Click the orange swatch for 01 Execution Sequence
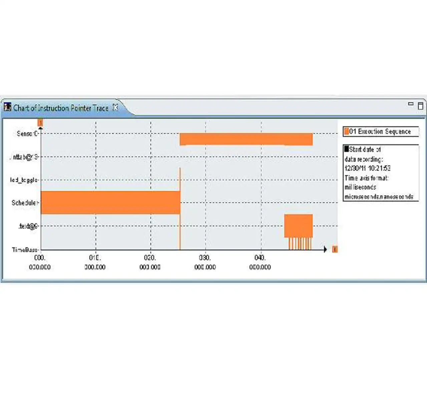Viewport: 427px width, 397px height. pos(346,131)
